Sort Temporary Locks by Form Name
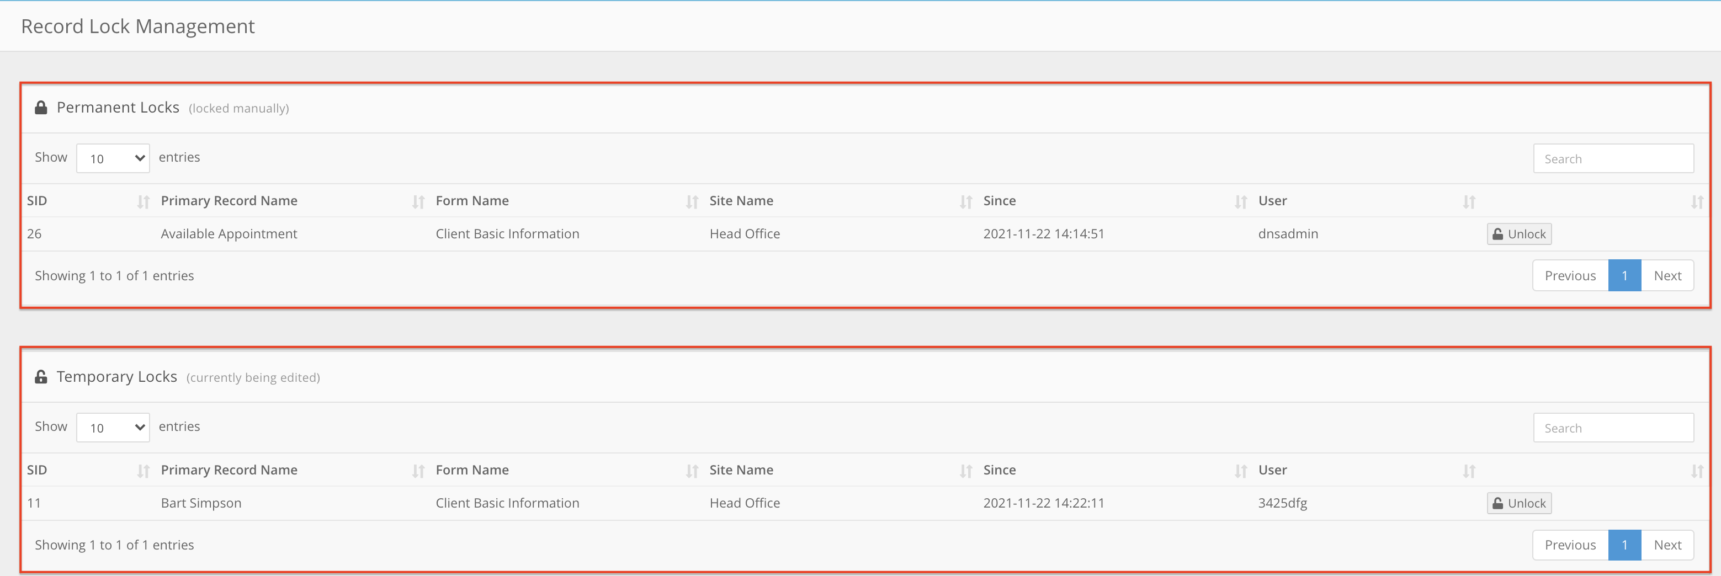This screenshot has width=1721, height=576. [567, 470]
